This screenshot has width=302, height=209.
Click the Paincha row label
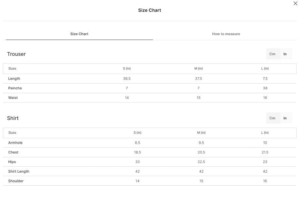(15, 88)
